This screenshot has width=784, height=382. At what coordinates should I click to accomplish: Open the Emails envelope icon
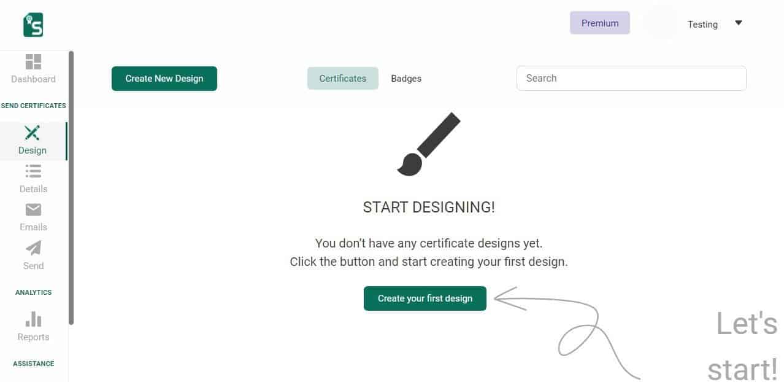point(33,209)
